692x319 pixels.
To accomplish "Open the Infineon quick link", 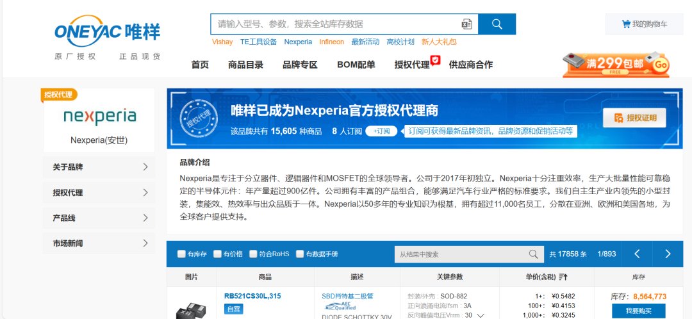I will (x=331, y=42).
